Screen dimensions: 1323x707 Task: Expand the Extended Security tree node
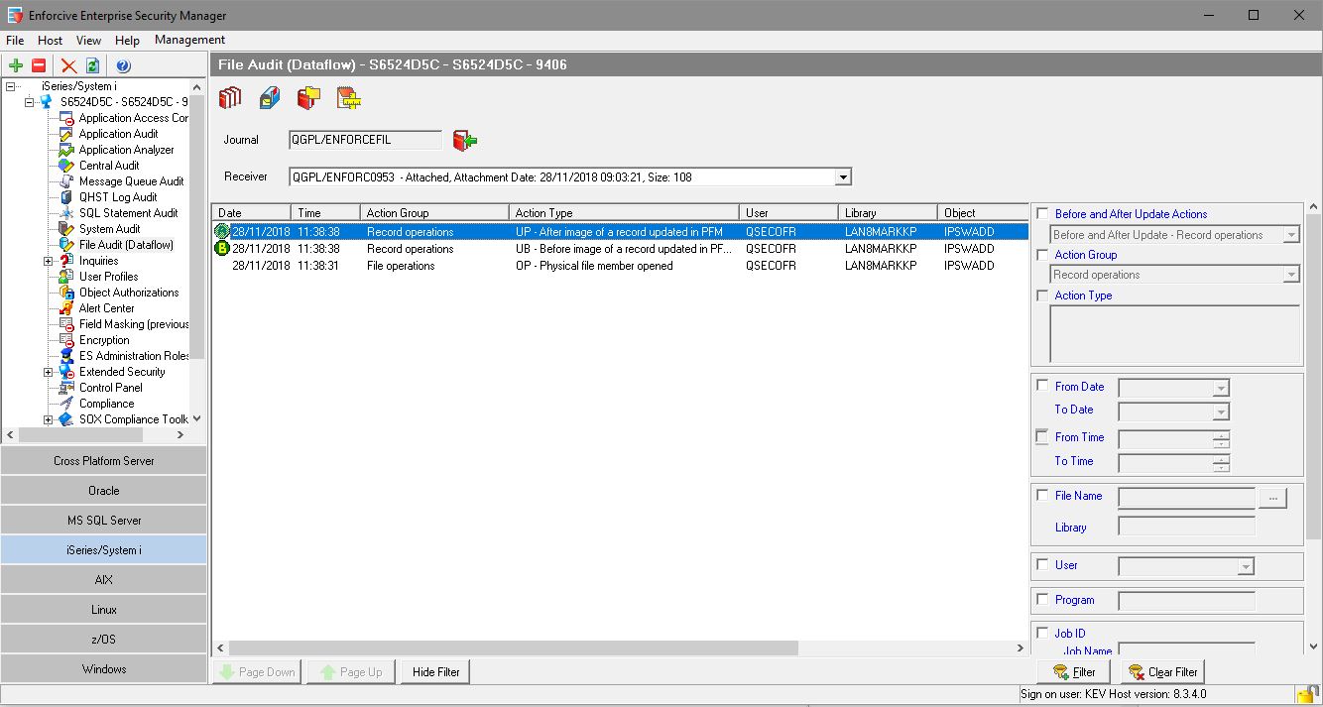(49, 372)
